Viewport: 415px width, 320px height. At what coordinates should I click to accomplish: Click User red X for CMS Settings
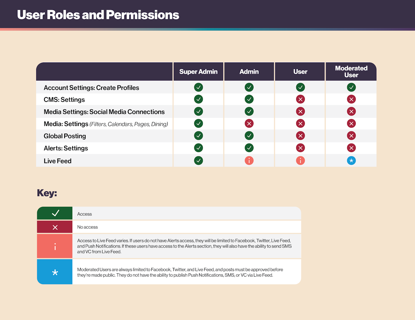(300, 99)
